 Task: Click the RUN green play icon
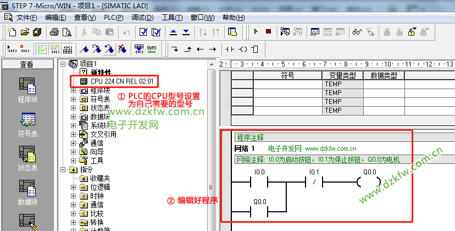pos(256,32)
